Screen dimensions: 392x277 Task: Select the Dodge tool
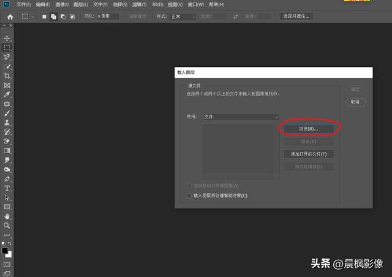tap(7, 169)
